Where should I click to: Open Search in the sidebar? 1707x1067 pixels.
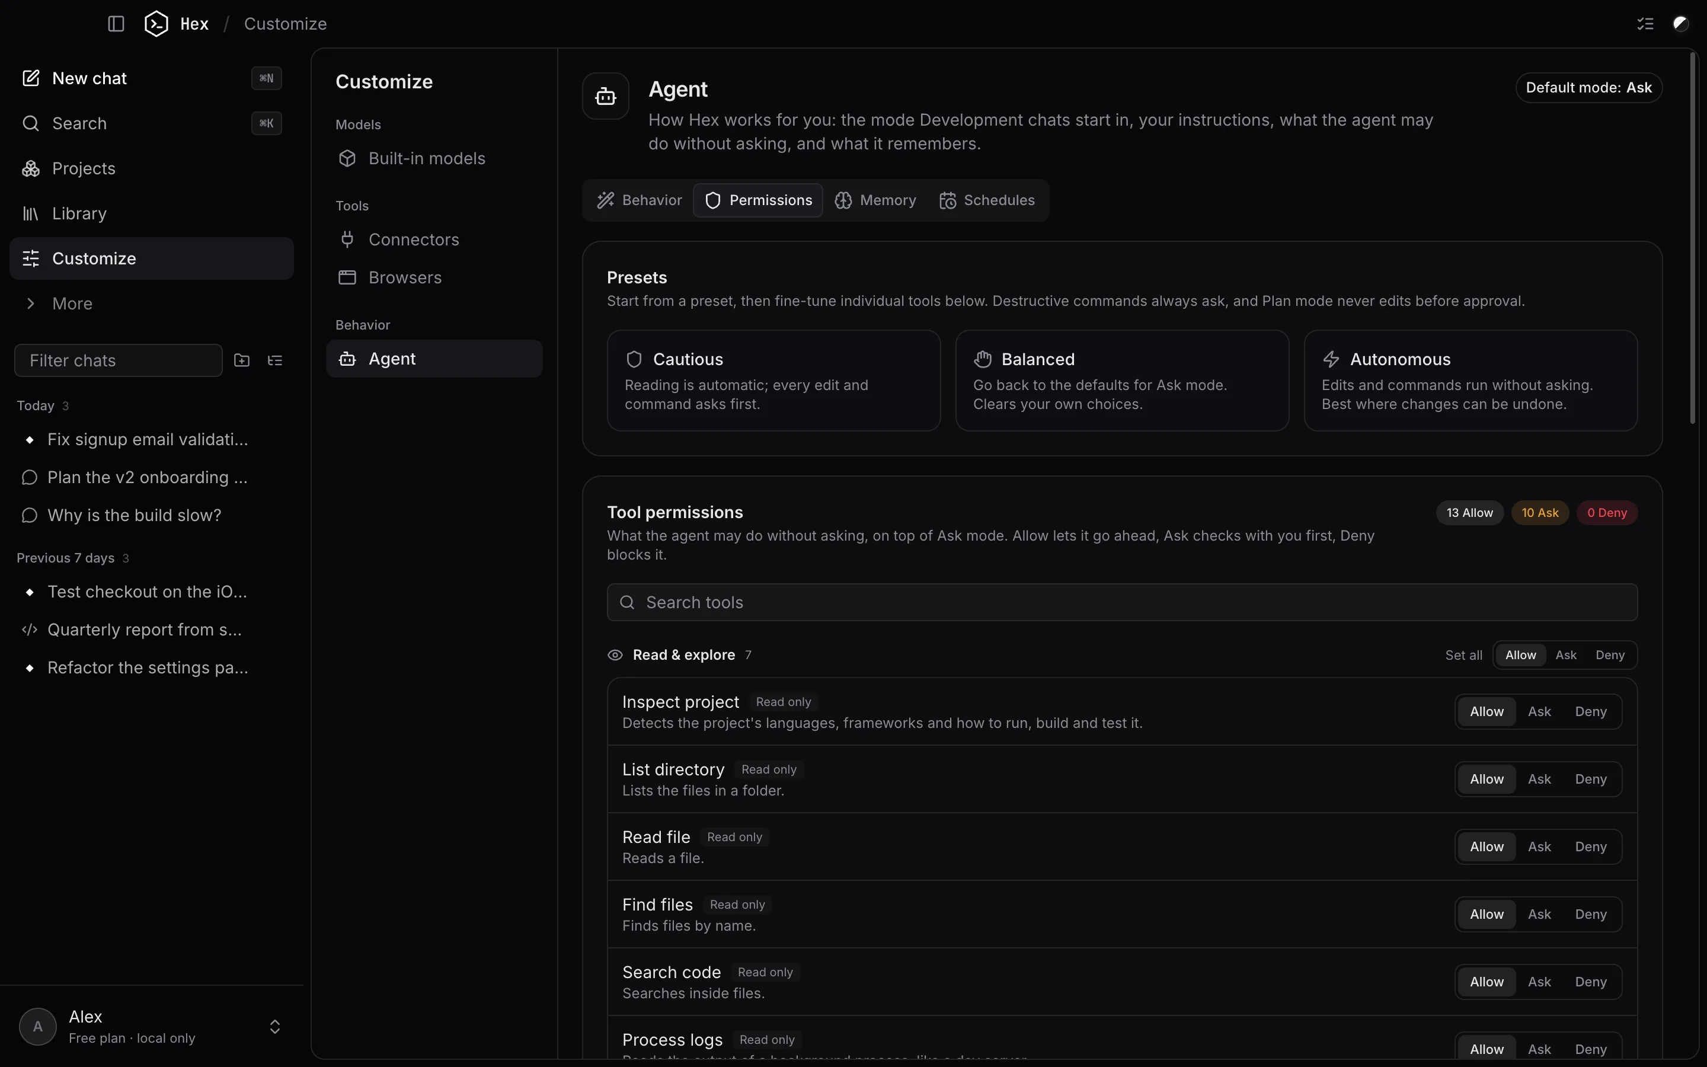pos(152,123)
